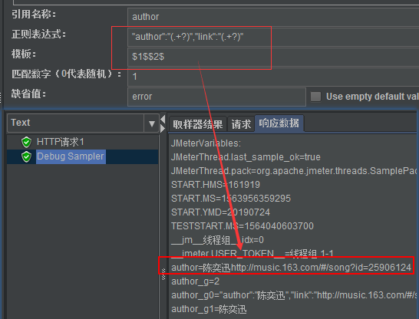
Task: Click the JMeterThread.pack line
Action: [x=294, y=171]
